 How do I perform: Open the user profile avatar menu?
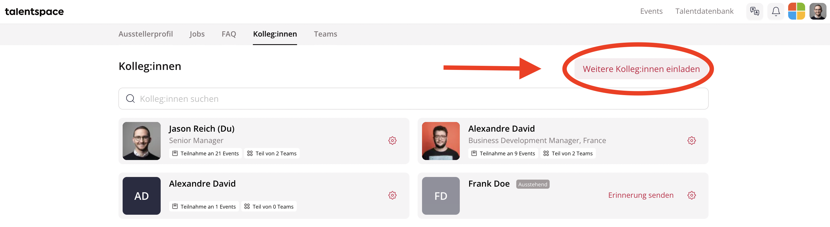pyautogui.click(x=817, y=11)
